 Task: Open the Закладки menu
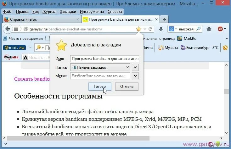coord(68,12)
